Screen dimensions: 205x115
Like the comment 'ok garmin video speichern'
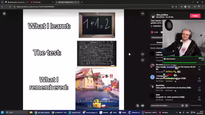click(199, 97)
